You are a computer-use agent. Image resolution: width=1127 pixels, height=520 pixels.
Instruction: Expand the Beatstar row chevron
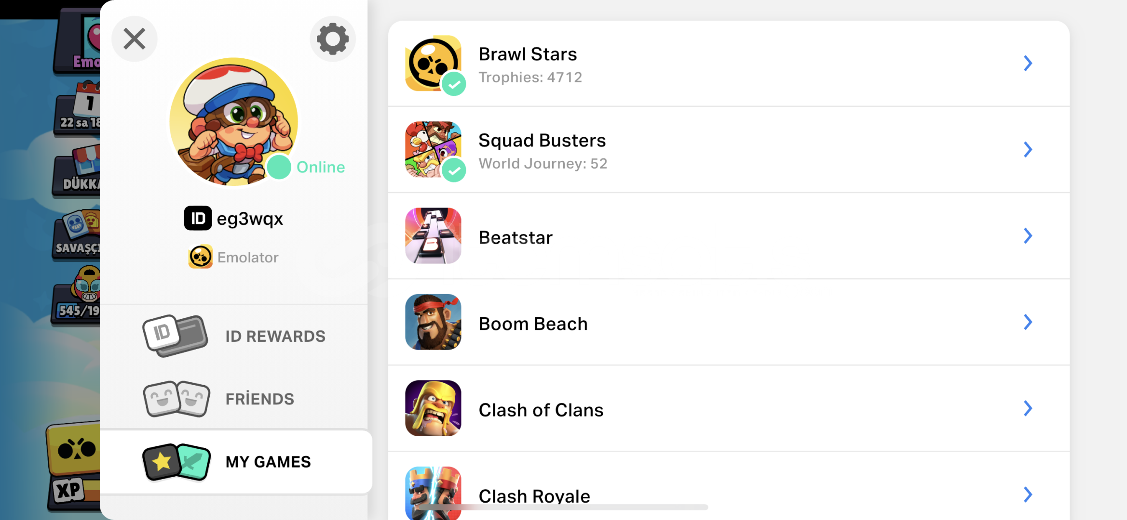(1028, 235)
